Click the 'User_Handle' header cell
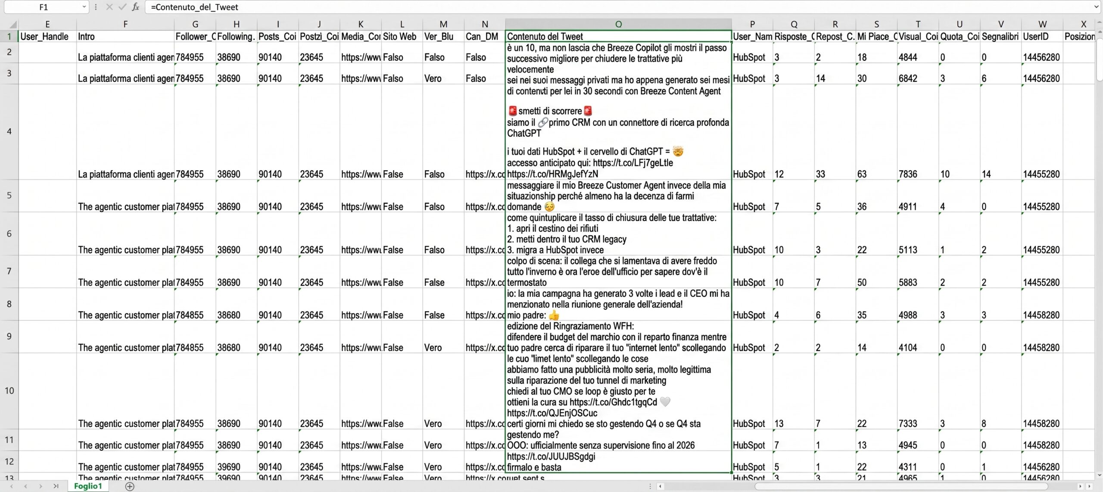The width and height of the screenshot is (1103, 492). pos(47,36)
